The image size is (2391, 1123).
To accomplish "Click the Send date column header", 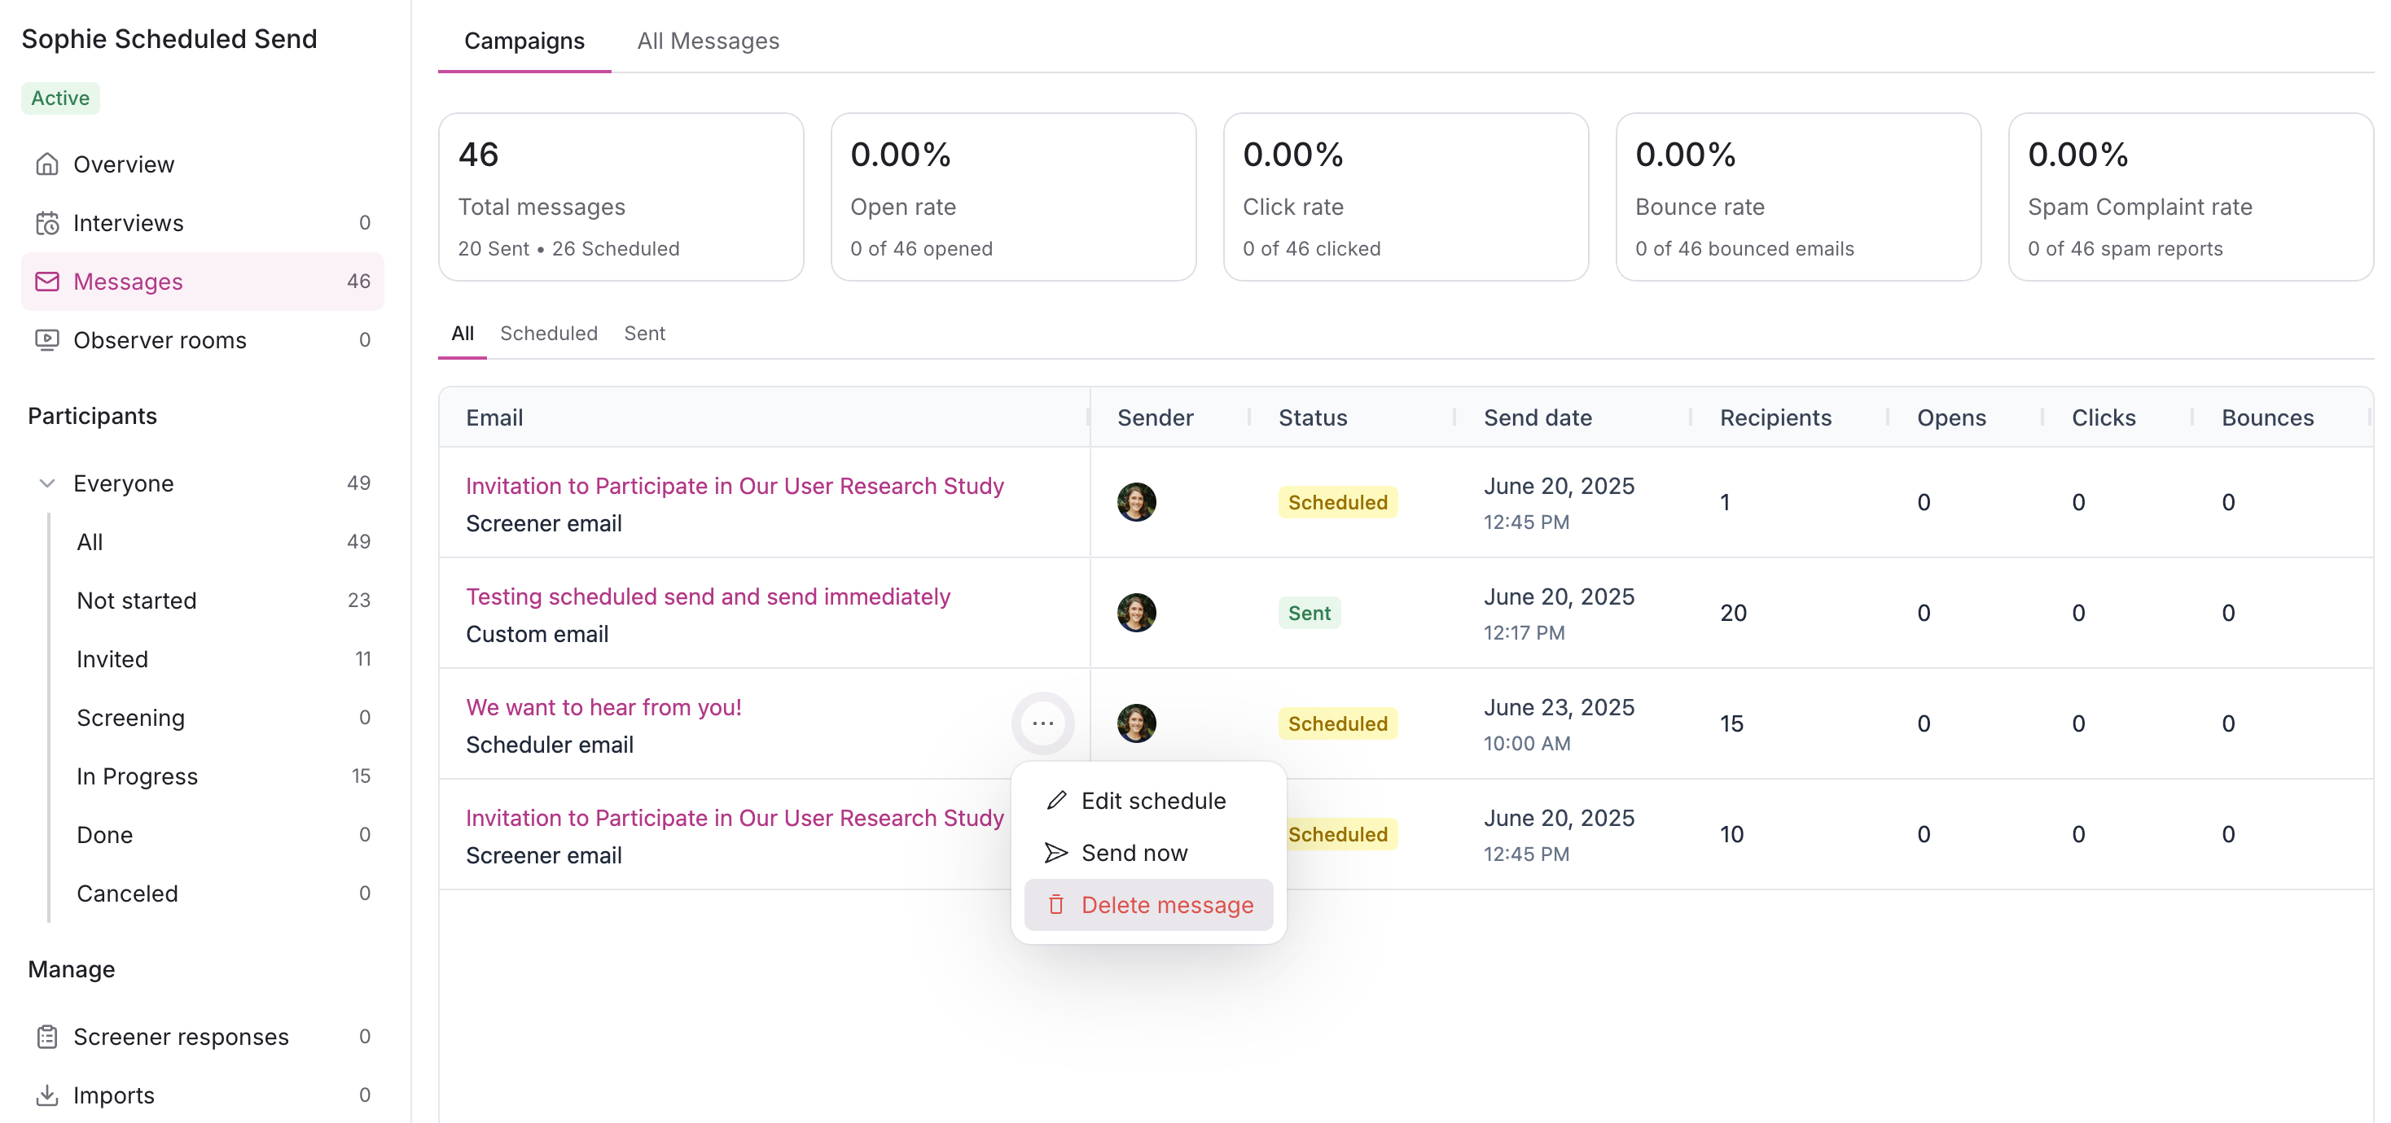I will click(x=1537, y=417).
